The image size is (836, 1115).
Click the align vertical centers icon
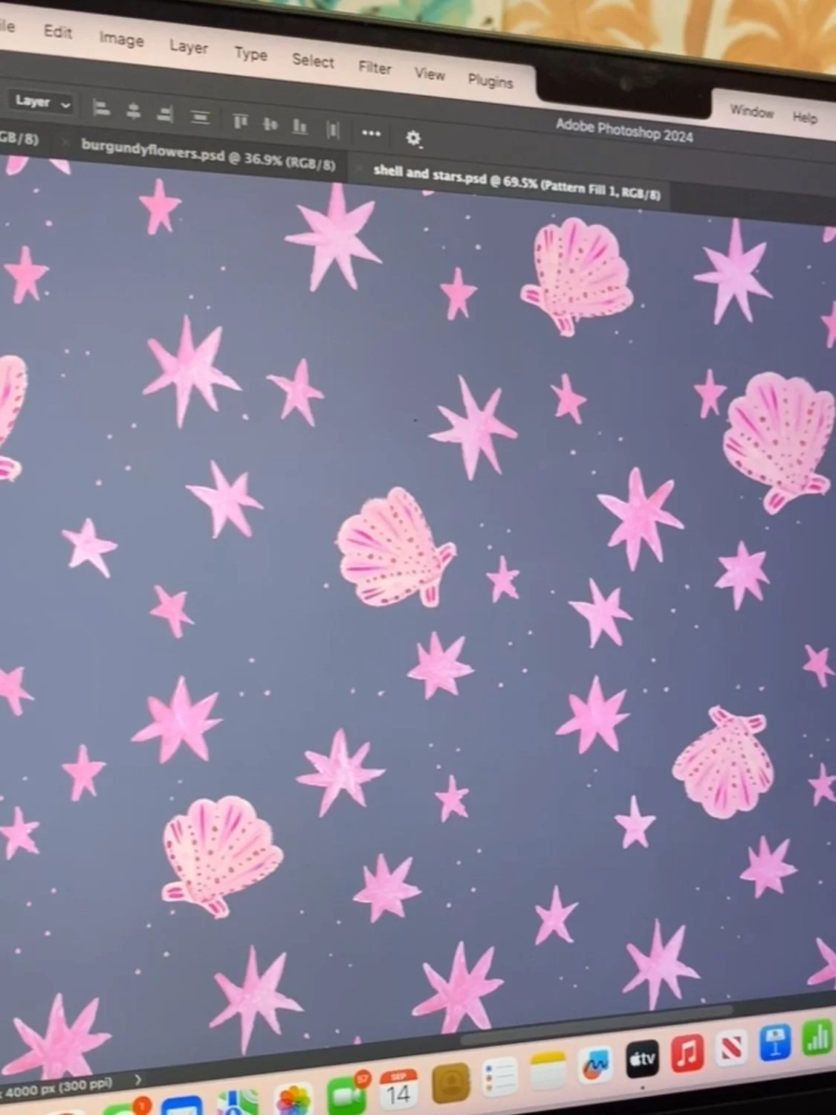[270, 124]
